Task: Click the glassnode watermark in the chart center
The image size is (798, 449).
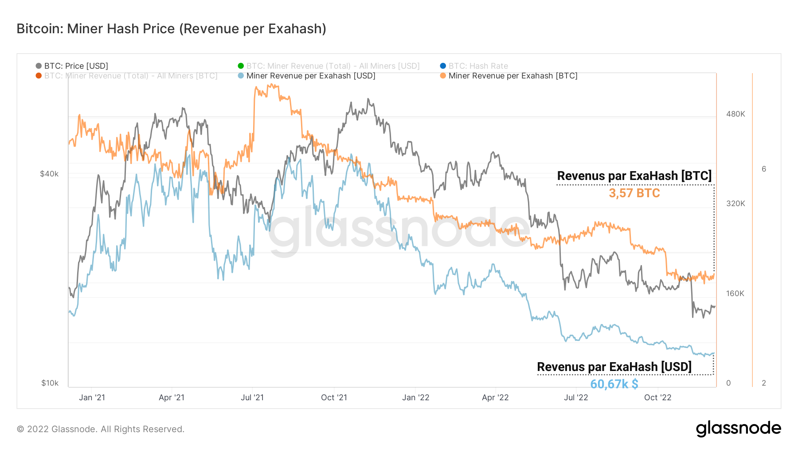Action: pyautogui.click(x=399, y=229)
